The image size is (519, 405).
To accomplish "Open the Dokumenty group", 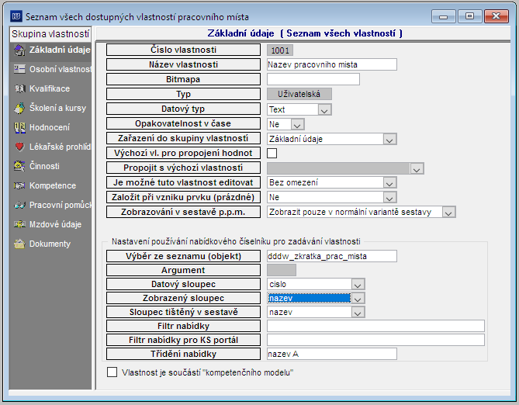I will click(50, 244).
